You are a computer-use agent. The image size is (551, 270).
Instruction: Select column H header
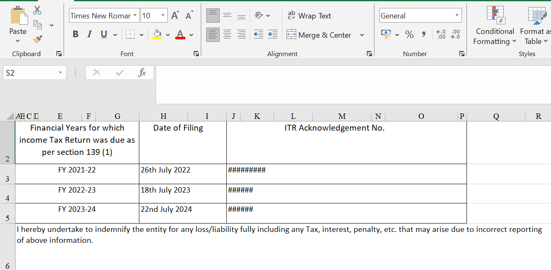coord(163,116)
